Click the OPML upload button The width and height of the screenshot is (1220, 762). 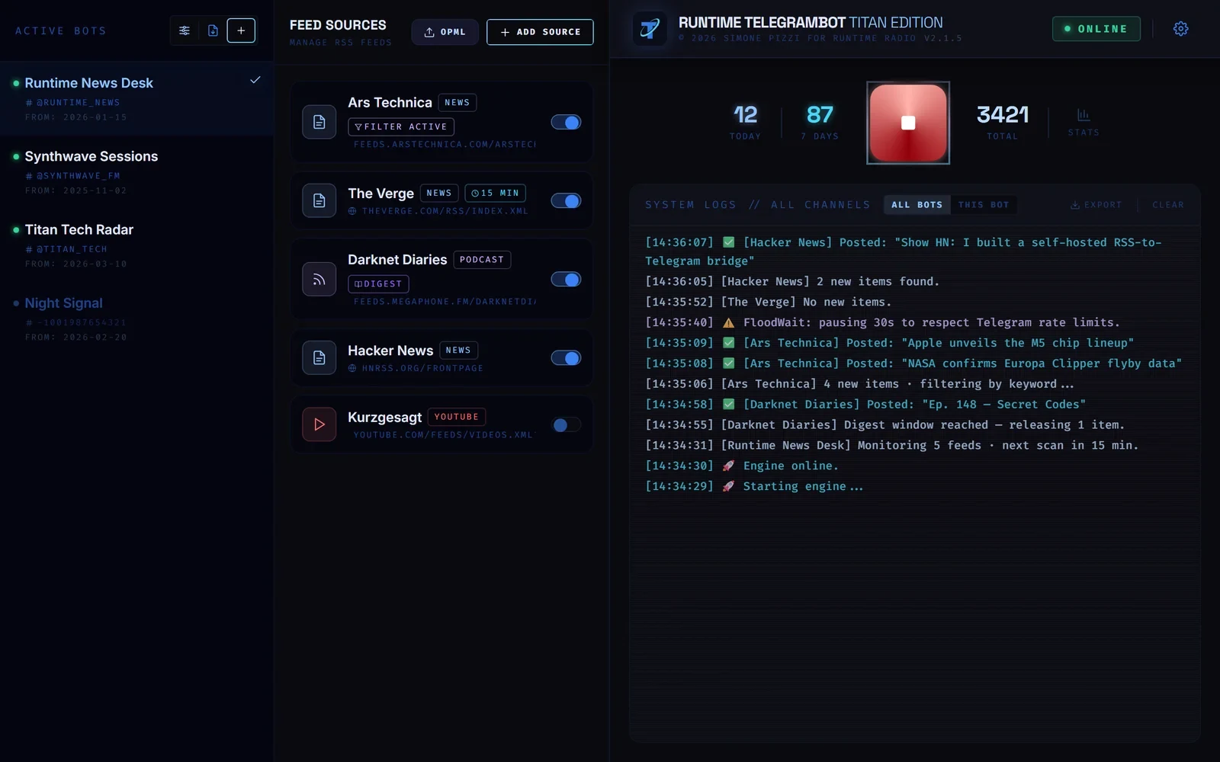point(445,32)
